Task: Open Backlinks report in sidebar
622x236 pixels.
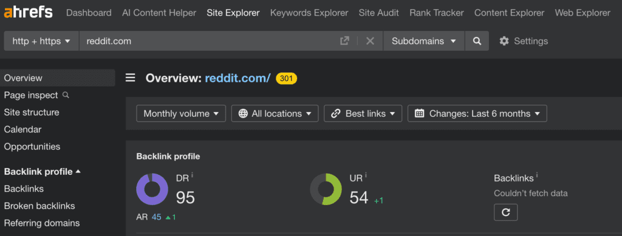Action: point(24,189)
